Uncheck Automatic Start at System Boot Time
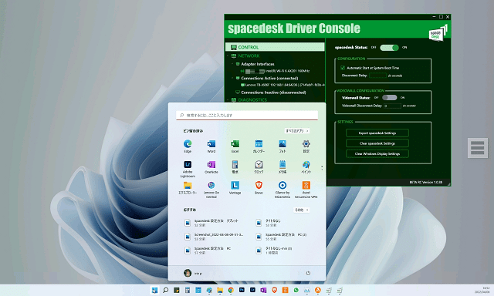The height and width of the screenshot is (296, 494). [x=343, y=68]
